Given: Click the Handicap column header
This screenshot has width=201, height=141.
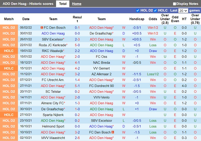Looking at the screenshot, I should 137,19.
